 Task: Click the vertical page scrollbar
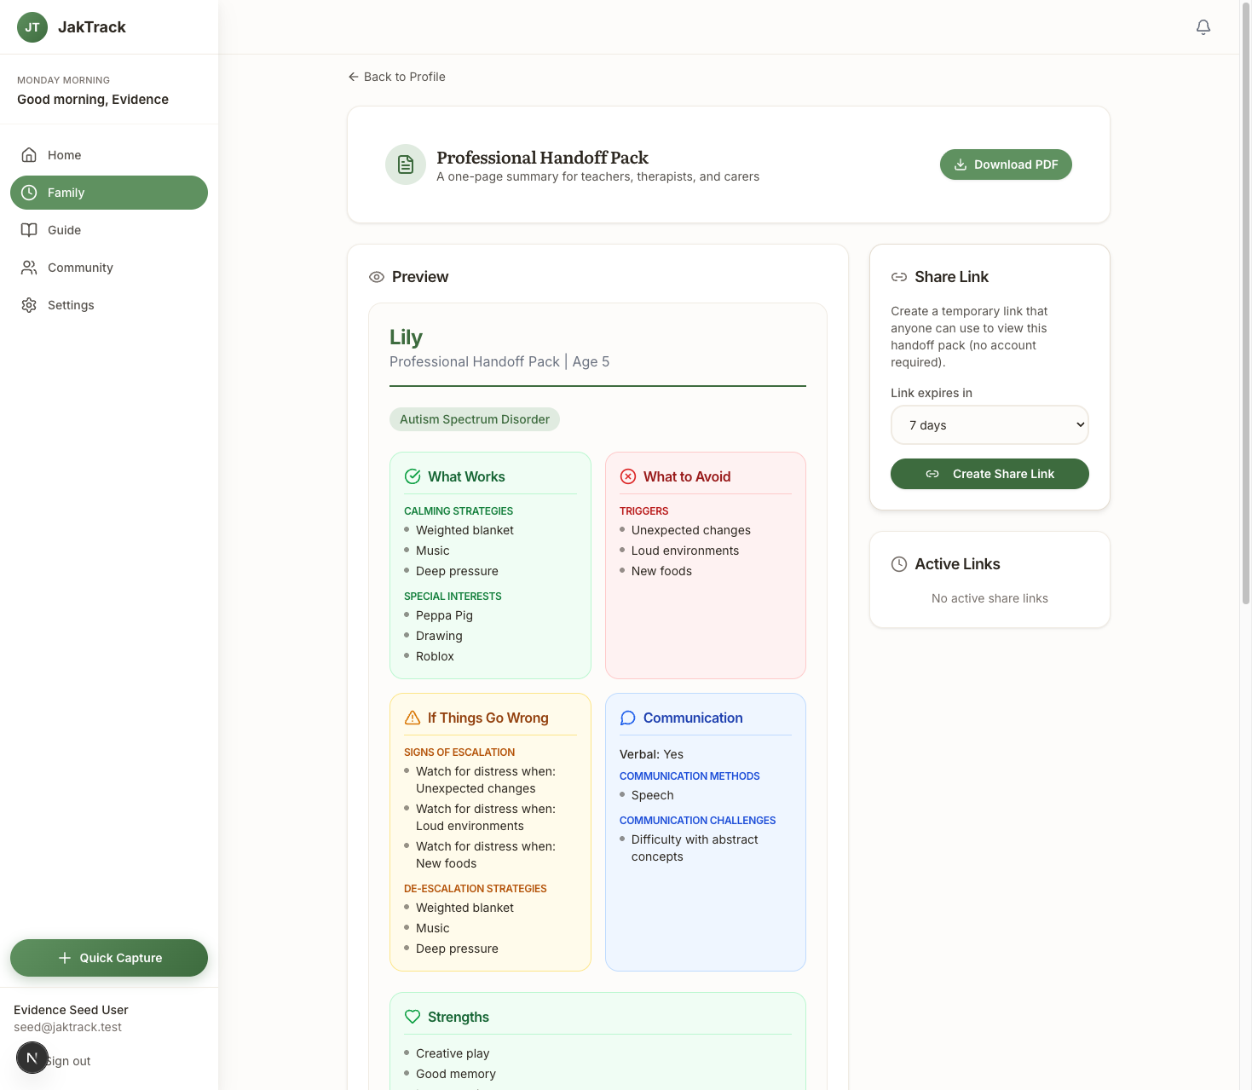(1245, 341)
